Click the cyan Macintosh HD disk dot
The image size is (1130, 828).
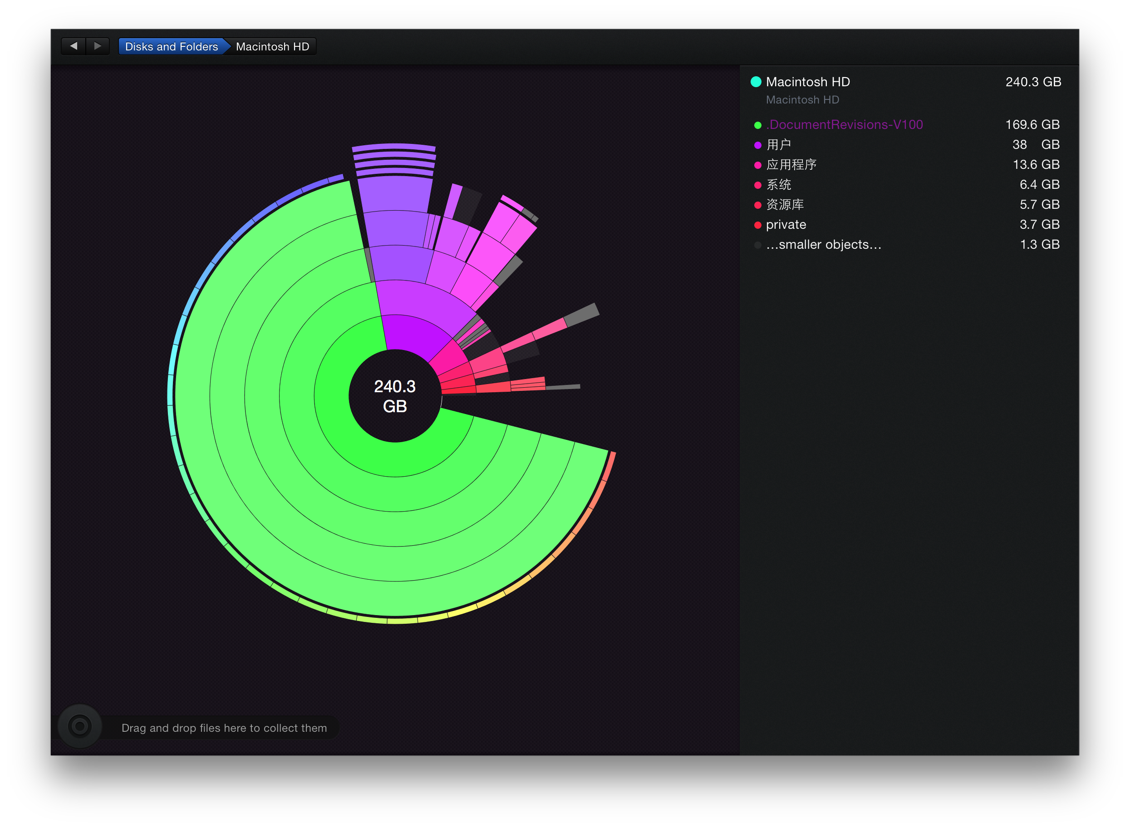click(756, 82)
